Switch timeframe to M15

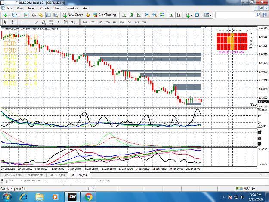pos(100,22)
